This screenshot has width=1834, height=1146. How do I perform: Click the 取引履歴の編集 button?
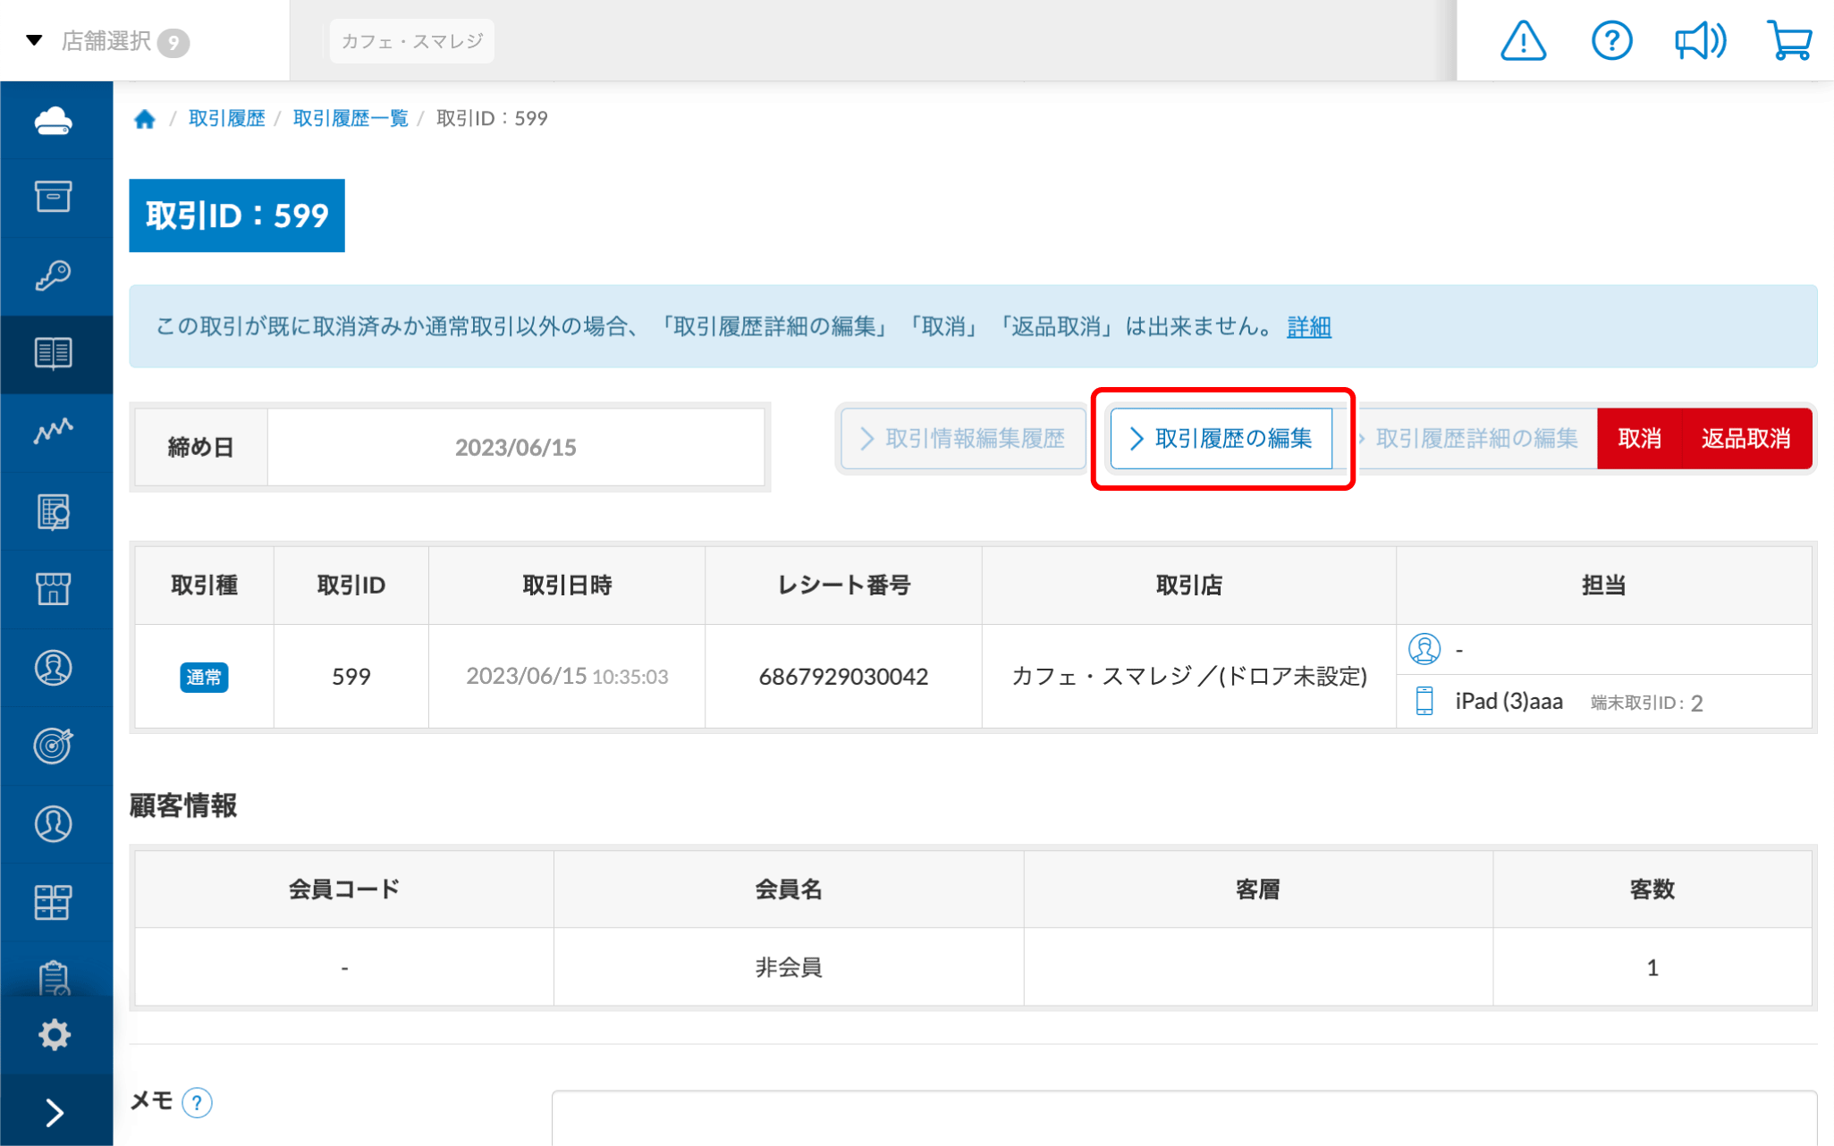click(1221, 438)
